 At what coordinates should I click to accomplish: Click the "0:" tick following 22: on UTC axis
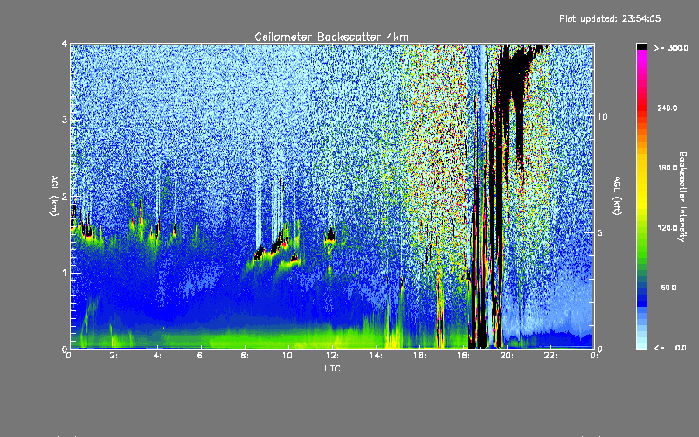[x=594, y=356]
